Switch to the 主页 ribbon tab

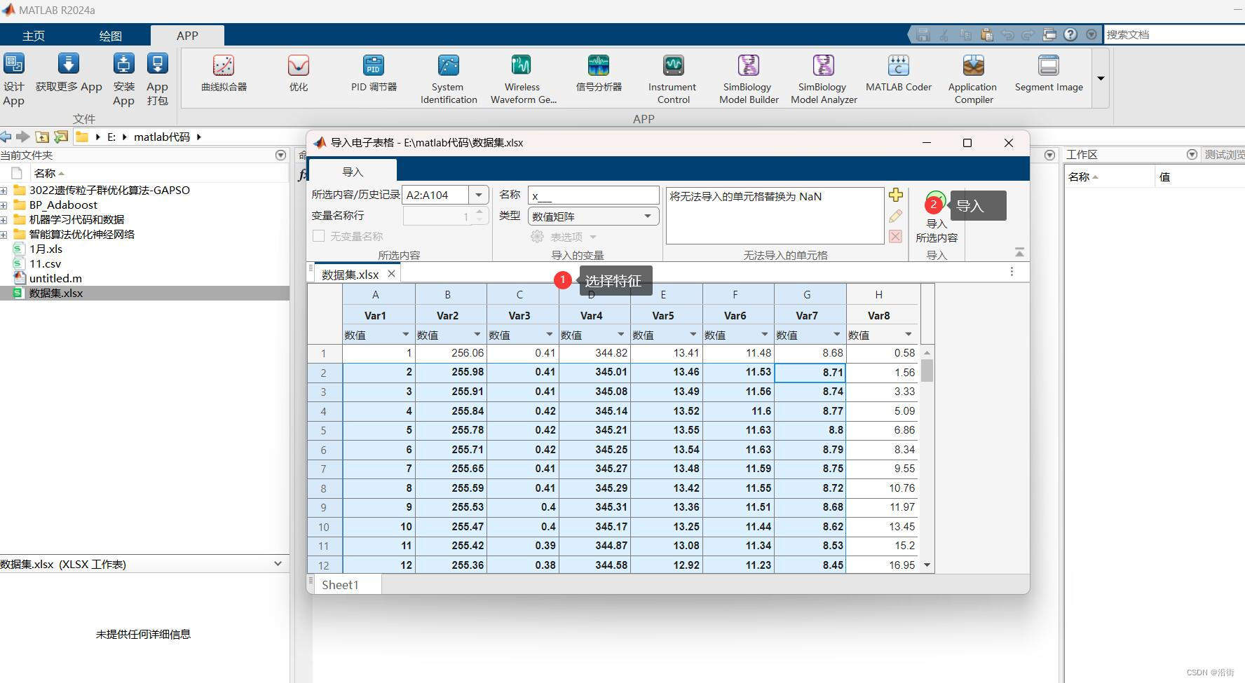tap(33, 35)
